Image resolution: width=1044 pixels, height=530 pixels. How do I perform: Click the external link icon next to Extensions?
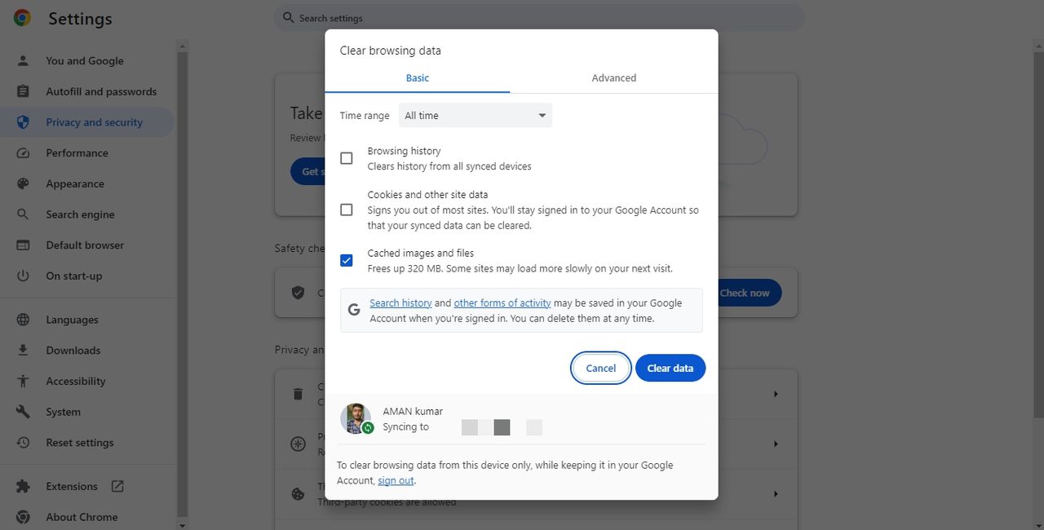click(117, 486)
